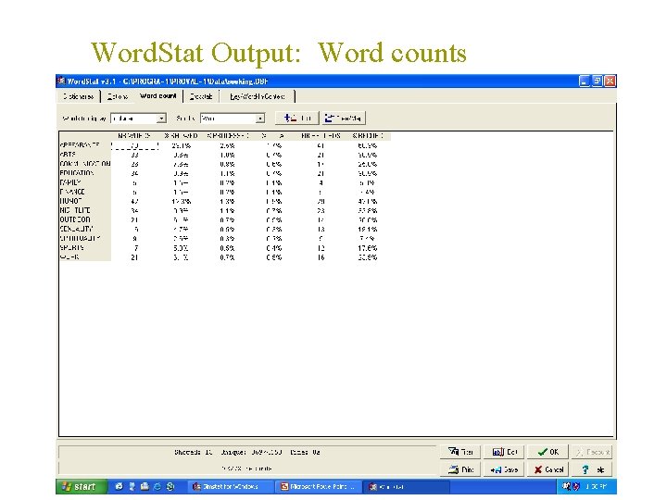Click the Cancel button with red X
Image resolution: width=667 pixels, height=500 pixels.
point(547,469)
